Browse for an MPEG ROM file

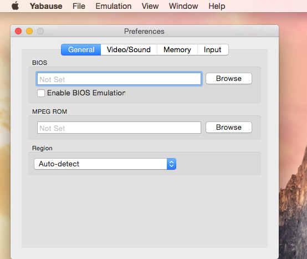pos(229,128)
